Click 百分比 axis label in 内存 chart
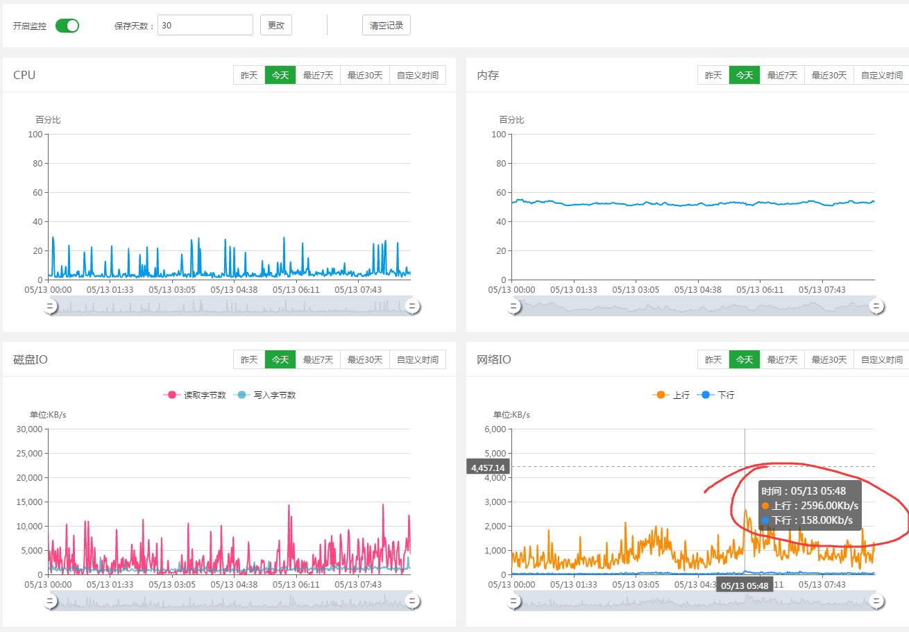909x632 pixels. point(511,120)
